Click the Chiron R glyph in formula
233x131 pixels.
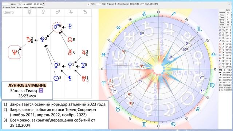click(71, 52)
